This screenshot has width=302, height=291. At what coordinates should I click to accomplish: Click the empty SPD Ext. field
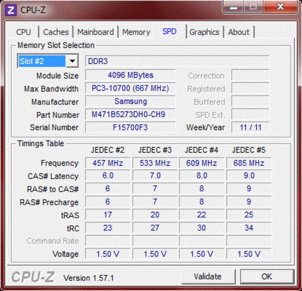251,114
